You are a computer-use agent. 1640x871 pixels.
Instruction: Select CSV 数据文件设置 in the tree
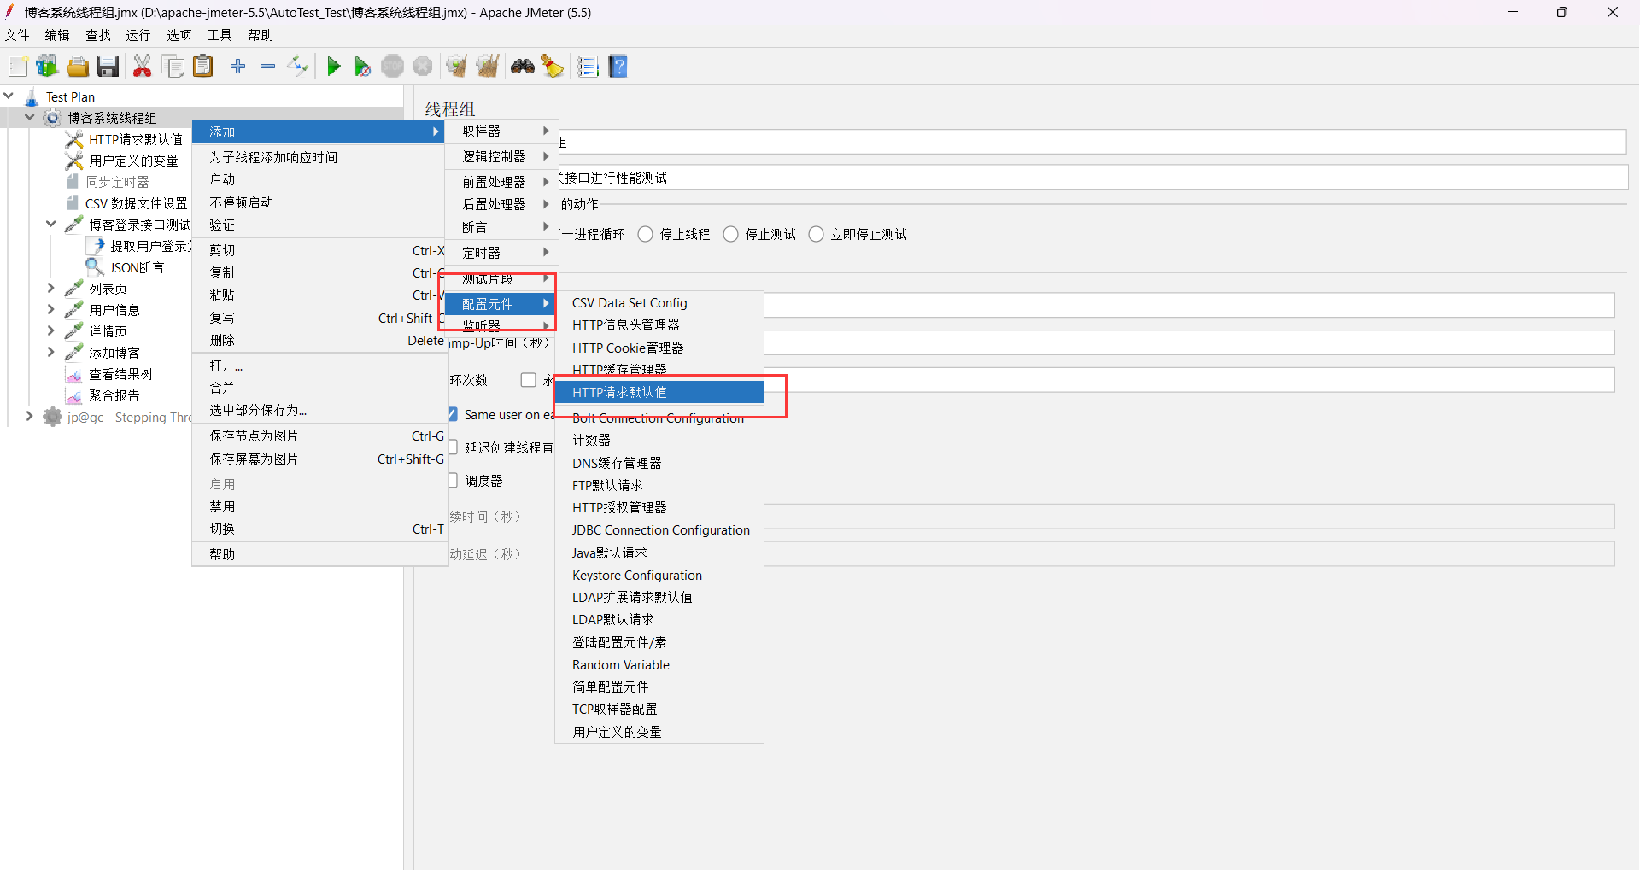(x=137, y=203)
